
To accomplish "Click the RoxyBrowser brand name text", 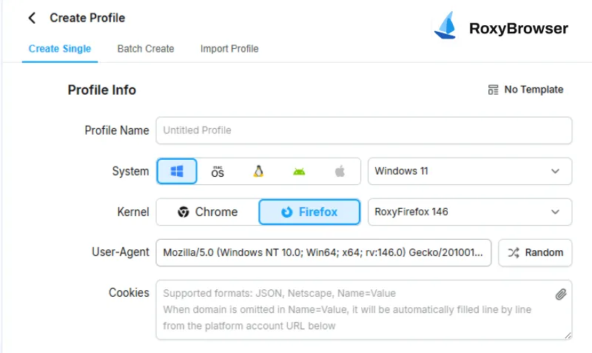I will click(x=519, y=28).
